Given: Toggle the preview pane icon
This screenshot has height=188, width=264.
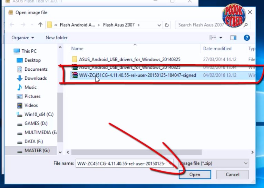Looking at the screenshot, I should coord(233,38).
